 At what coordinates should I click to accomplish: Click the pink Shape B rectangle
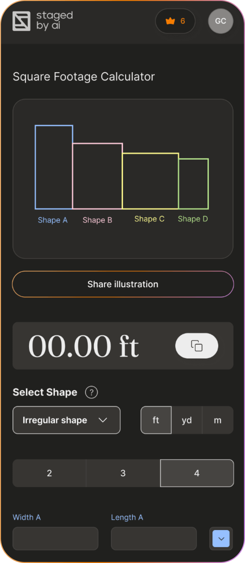97,176
